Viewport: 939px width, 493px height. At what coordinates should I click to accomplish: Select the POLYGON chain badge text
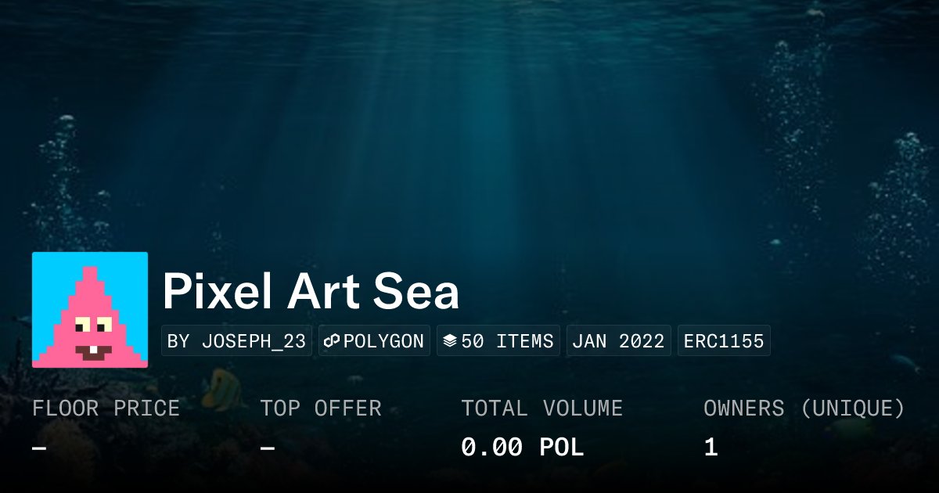383,341
